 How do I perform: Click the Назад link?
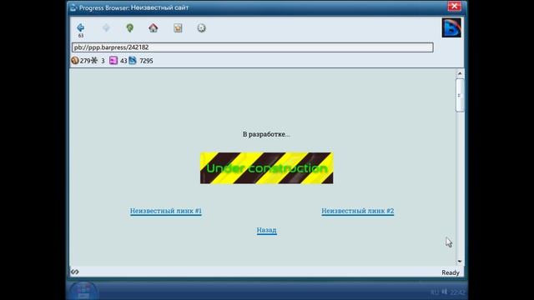267,230
